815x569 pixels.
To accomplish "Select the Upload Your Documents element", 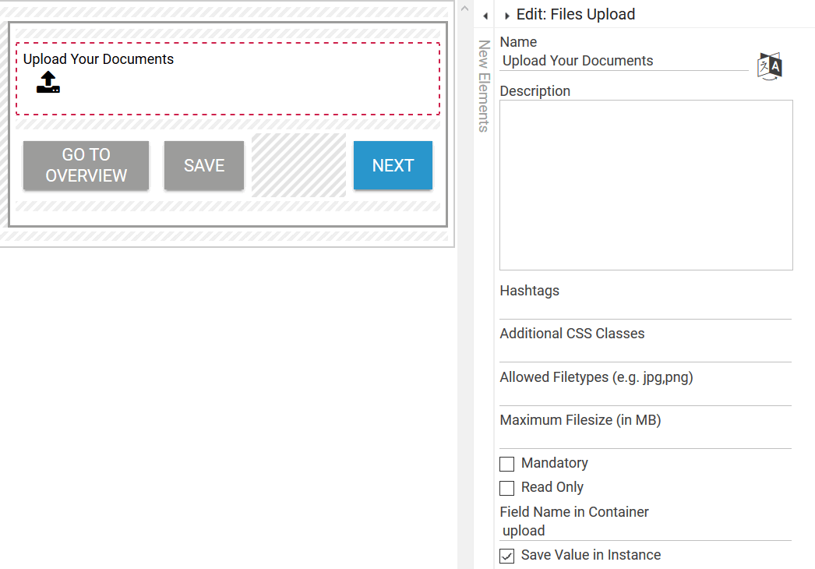I will [x=228, y=79].
